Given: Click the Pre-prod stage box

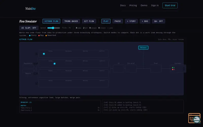Looking at the screenshot, I should [x=131, y=69].
